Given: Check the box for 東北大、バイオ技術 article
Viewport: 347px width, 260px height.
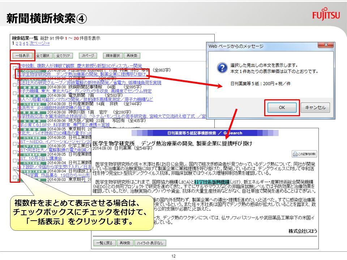Looking at the screenshot, I should (x=14, y=135).
